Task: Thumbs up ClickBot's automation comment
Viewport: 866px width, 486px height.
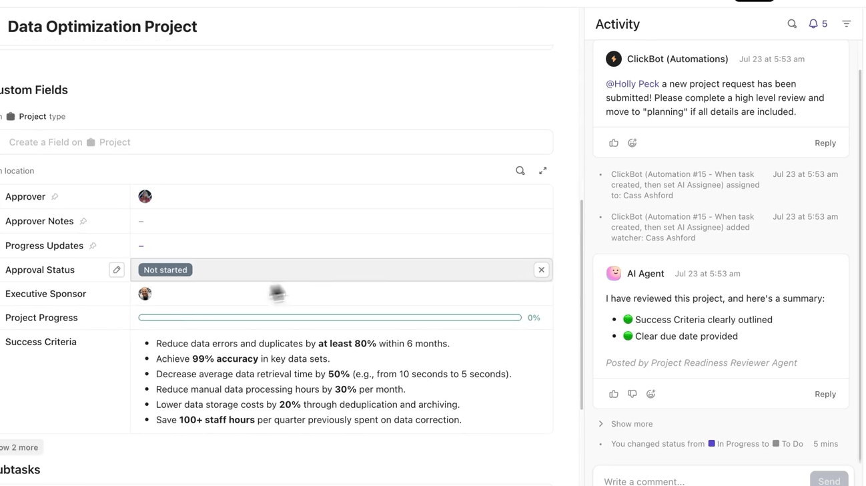Action: tap(613, 142)
